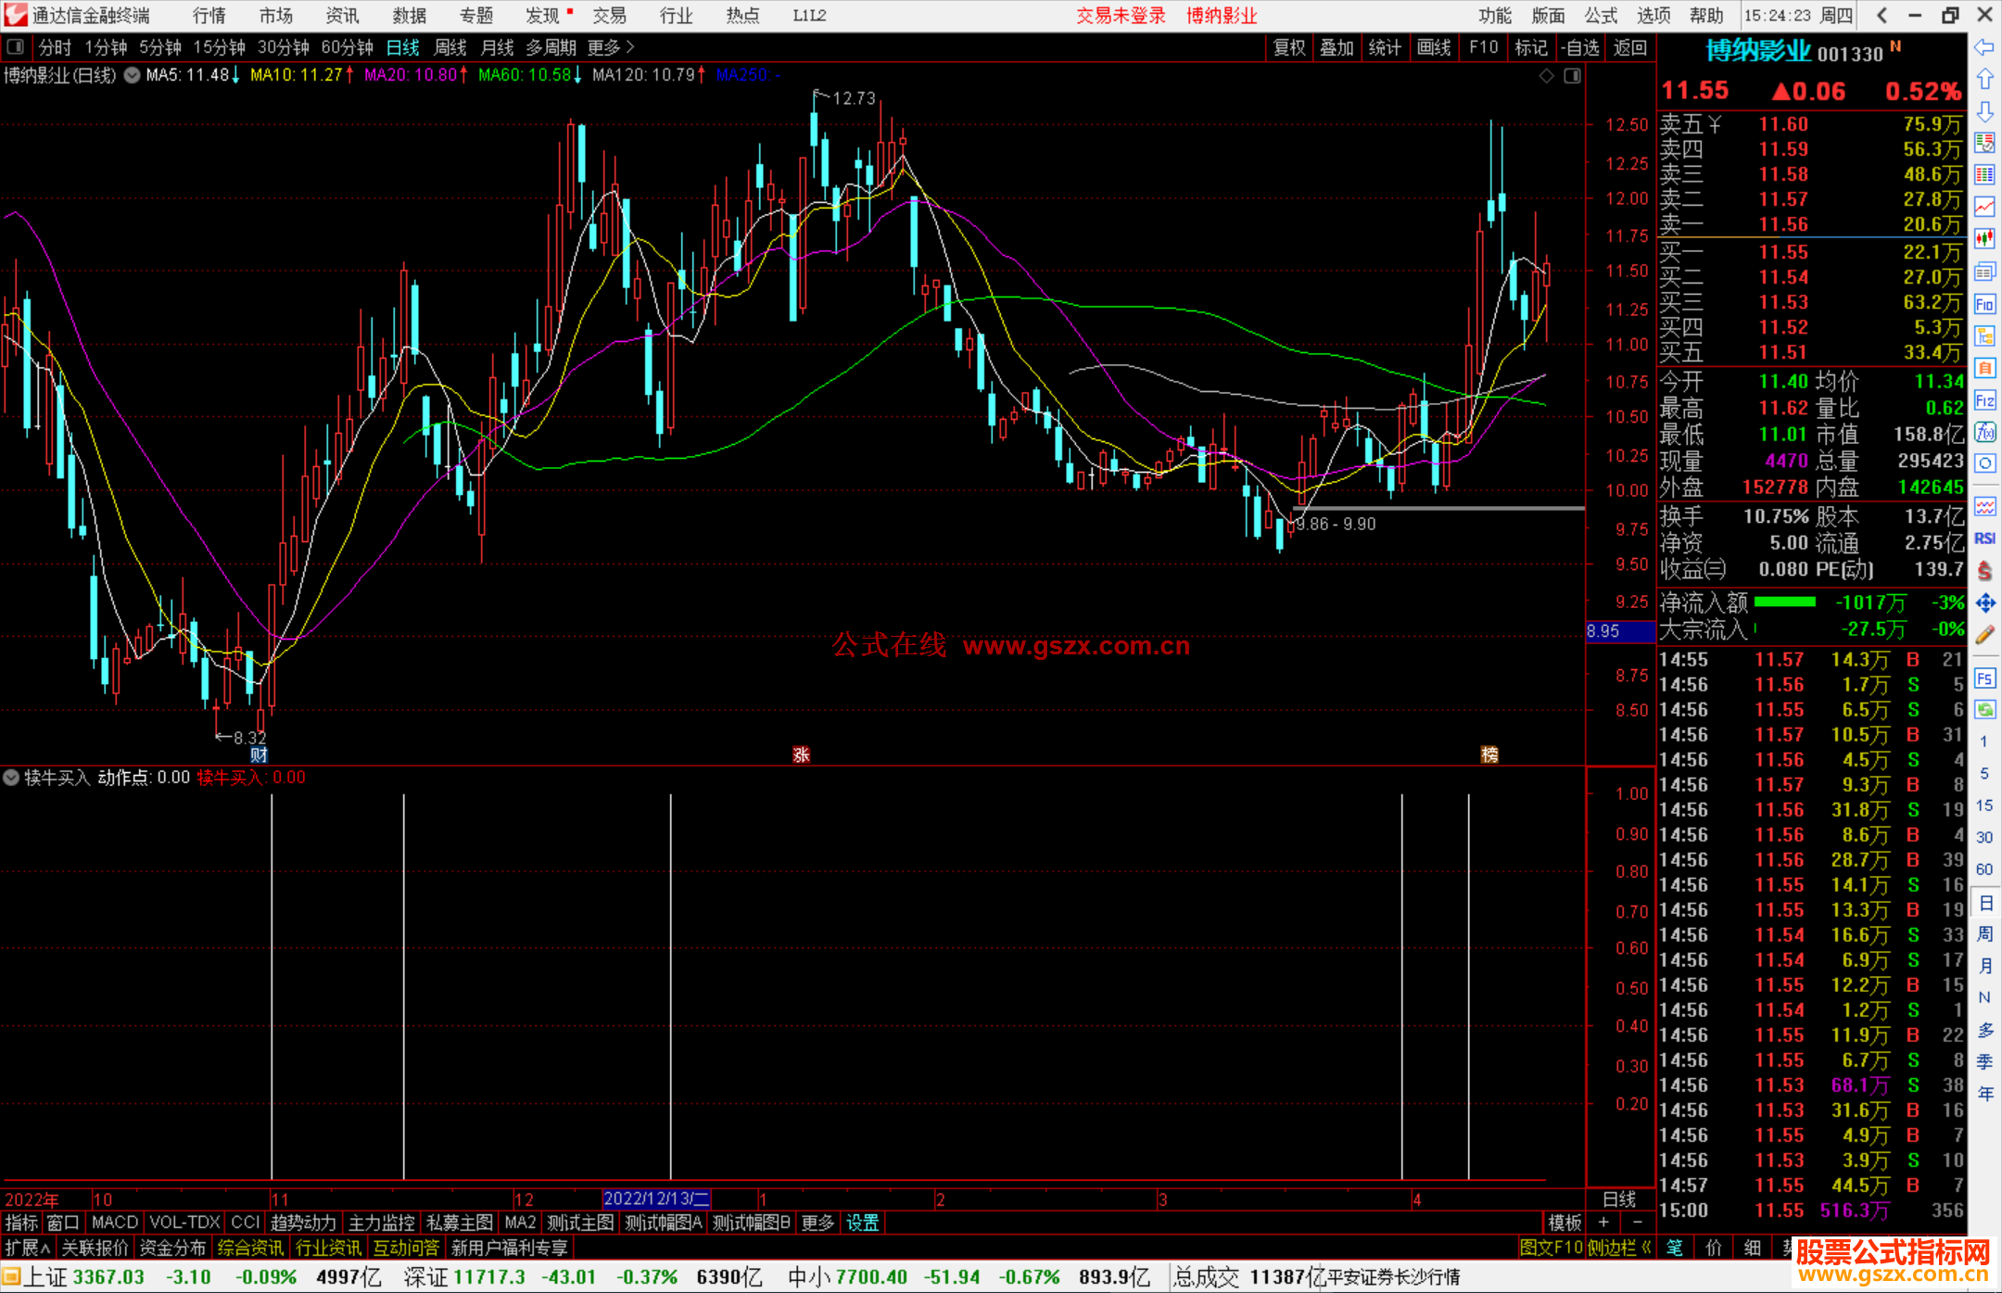Screen dimensions: 2002x1293
Task: Toggle the side panel icon above chart
Action: tap(1572, 75)
